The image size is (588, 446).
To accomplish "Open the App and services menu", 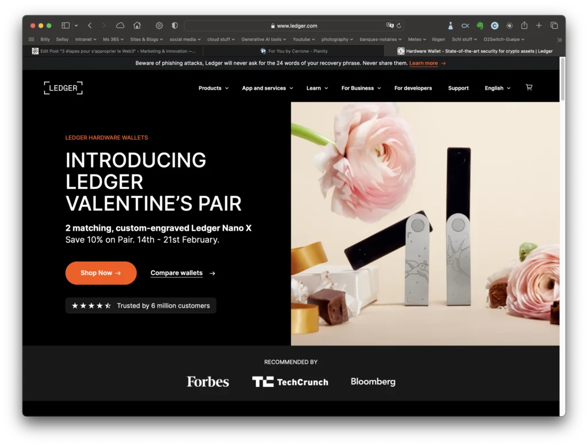I will 268,88.
